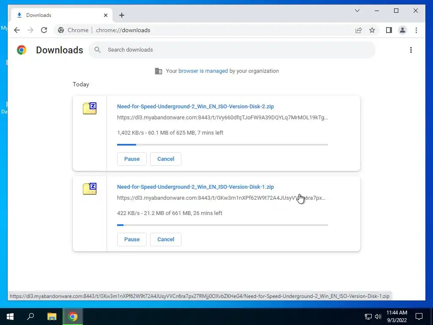This screenshot has height=325, width=433.
Task: Click the 'Downloads' page title
Action: click(x=59, y=50)
